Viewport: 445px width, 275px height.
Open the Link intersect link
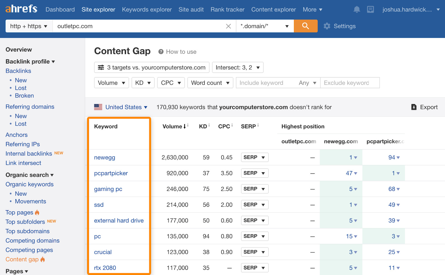pyautogui.click(x=23, y=163)
